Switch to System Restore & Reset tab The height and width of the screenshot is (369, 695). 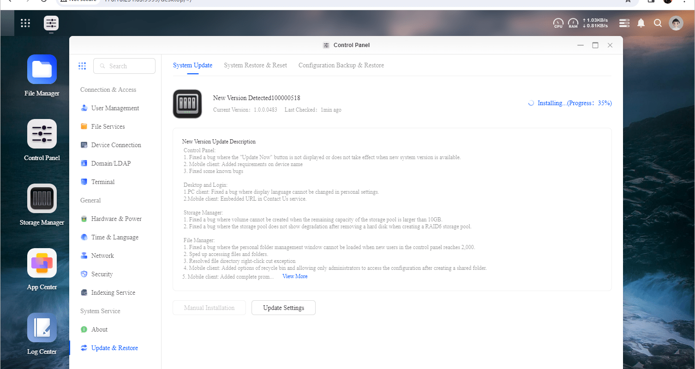[x=255, y=65]
